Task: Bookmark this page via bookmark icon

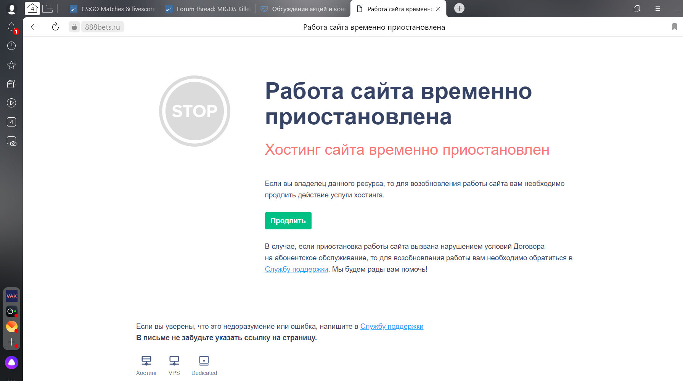Action: click(x=674, y=27)
